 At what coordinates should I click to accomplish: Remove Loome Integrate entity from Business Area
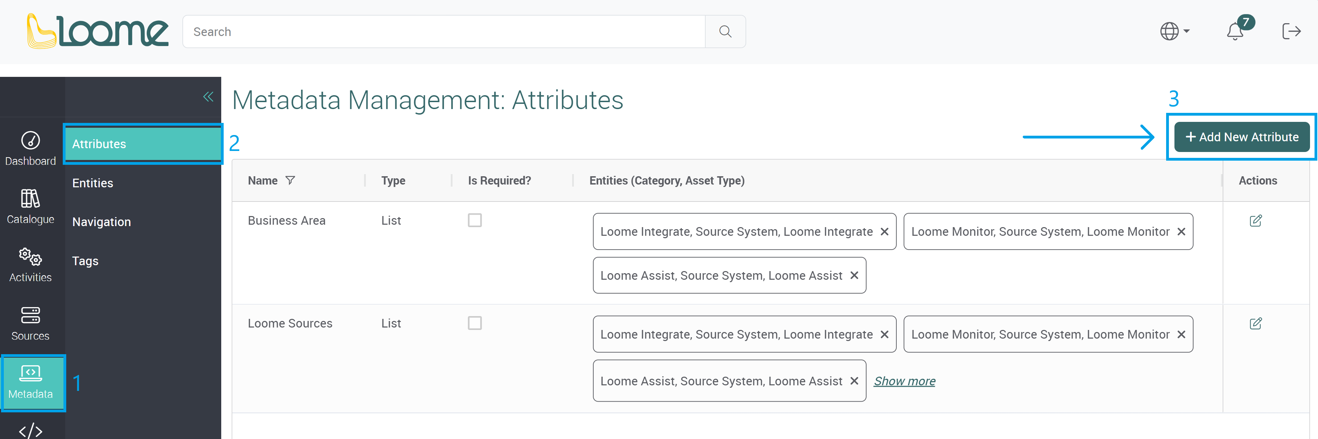(x=884, y=232)
